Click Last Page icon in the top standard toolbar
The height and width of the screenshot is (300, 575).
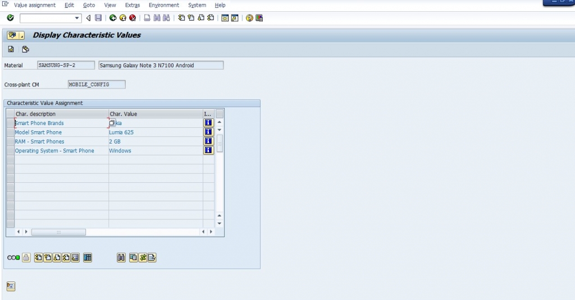(211, 18)
